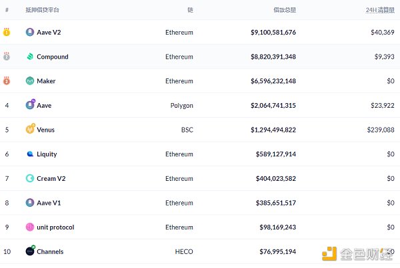Screen dimensions: 400x268
Task: Click the Channels logo icon
Action: (x=31, y=251)
